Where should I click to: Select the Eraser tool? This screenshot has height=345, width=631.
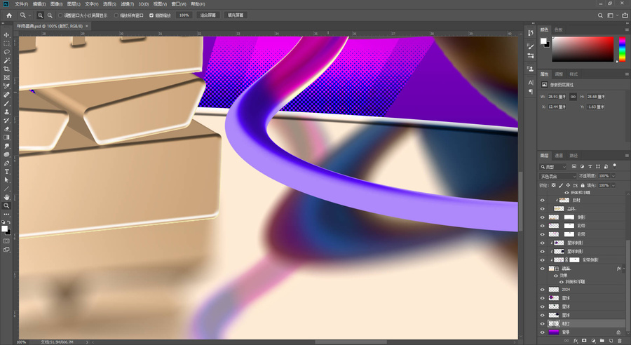(6, 129)
